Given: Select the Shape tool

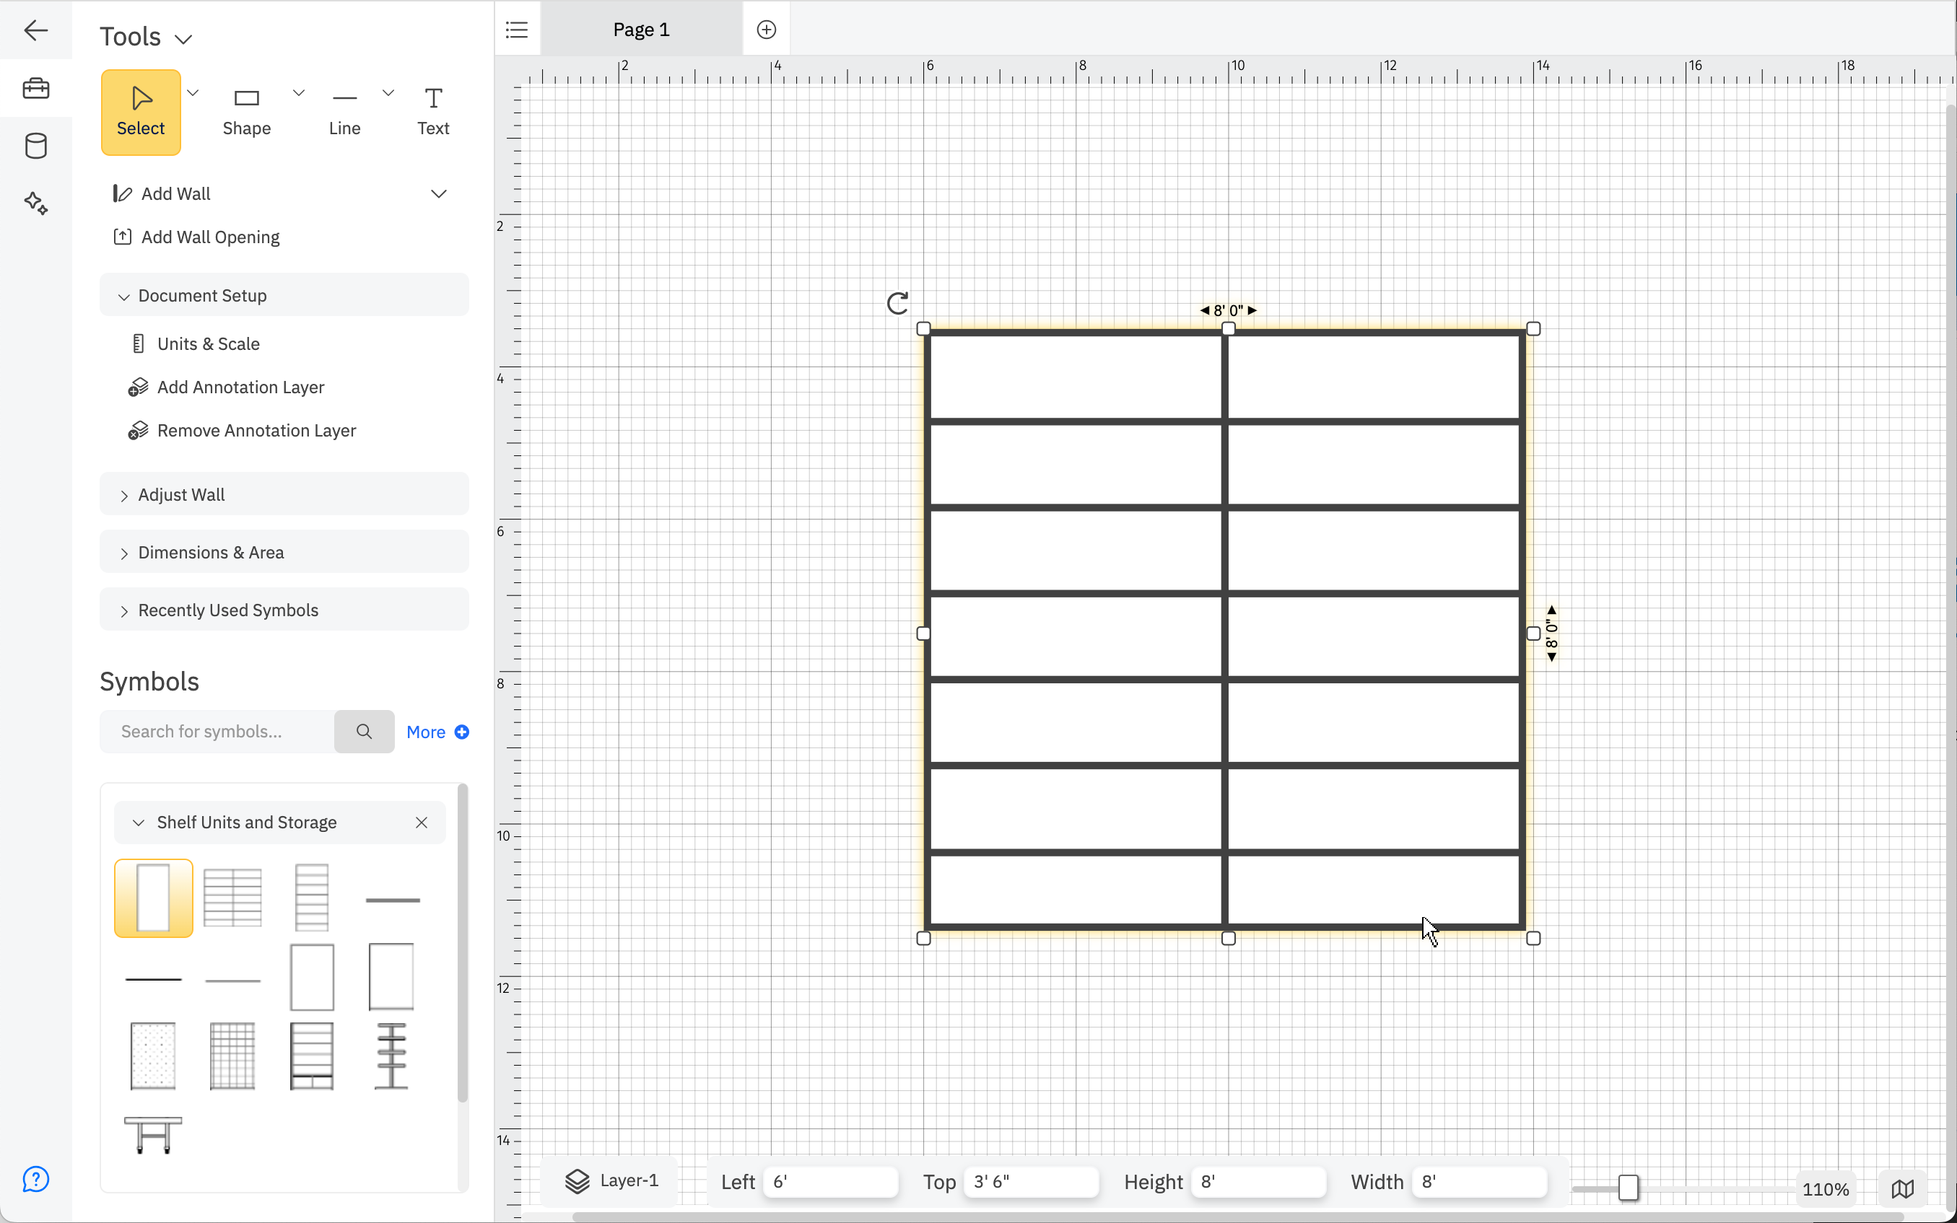Looking at the screenshot, I should pos(246,111).
